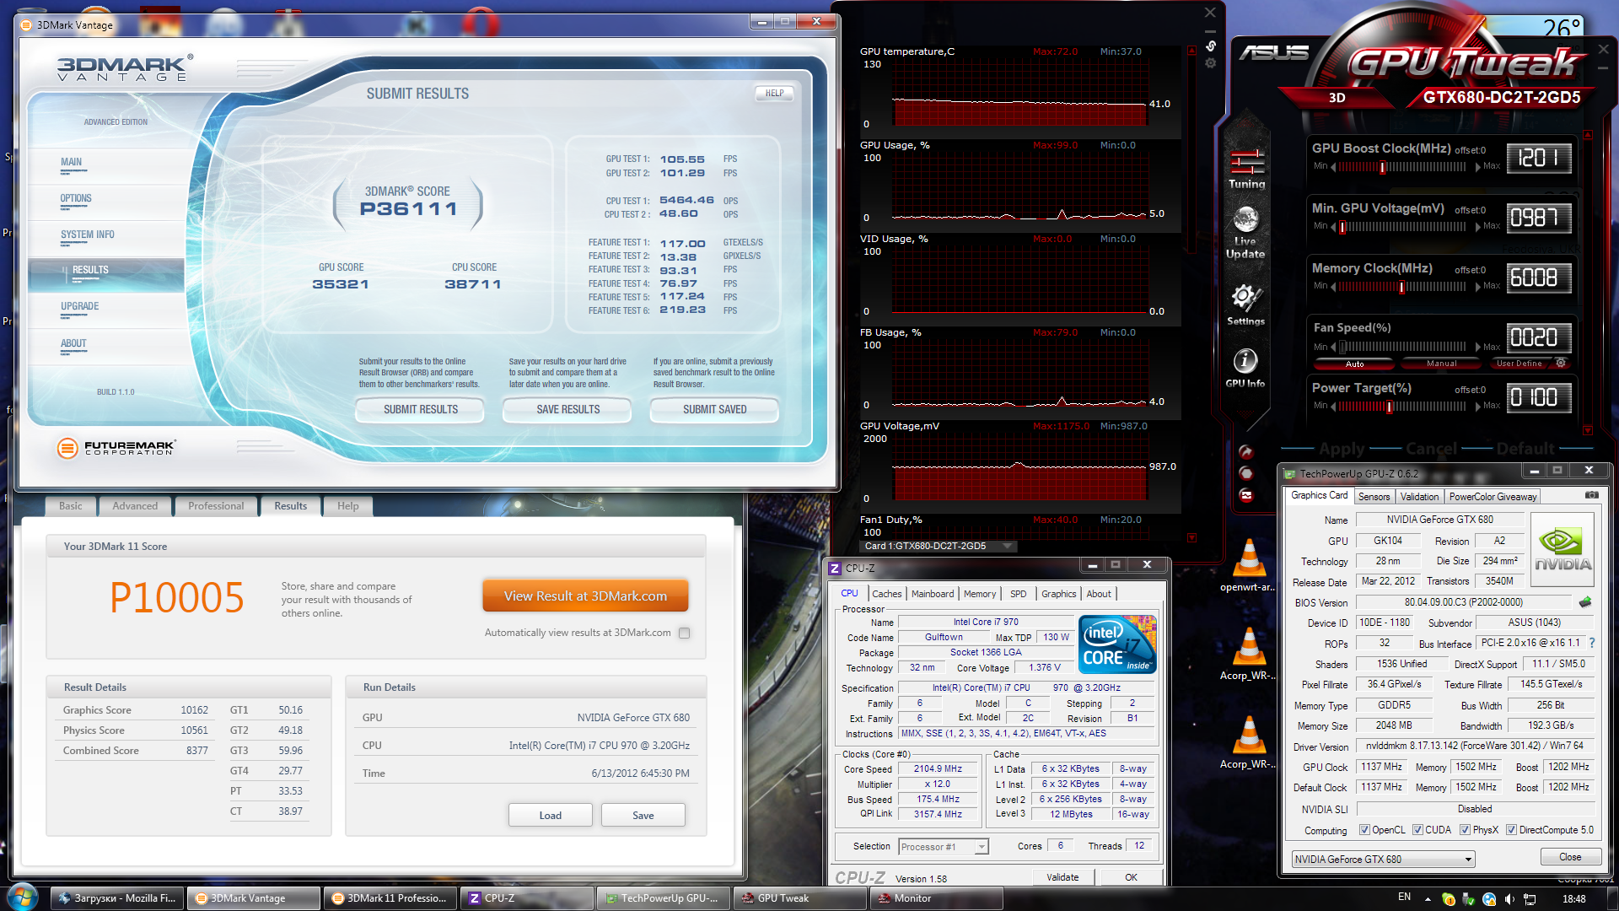This screenshot has height=911, width=1619.
Task: Open the Mainboard tab in CPU-Z
Action: [x=932, y=594]
